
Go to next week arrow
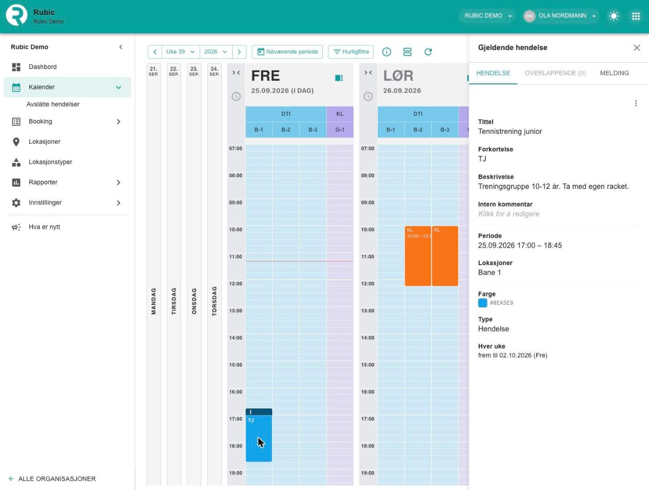(239, 52)
